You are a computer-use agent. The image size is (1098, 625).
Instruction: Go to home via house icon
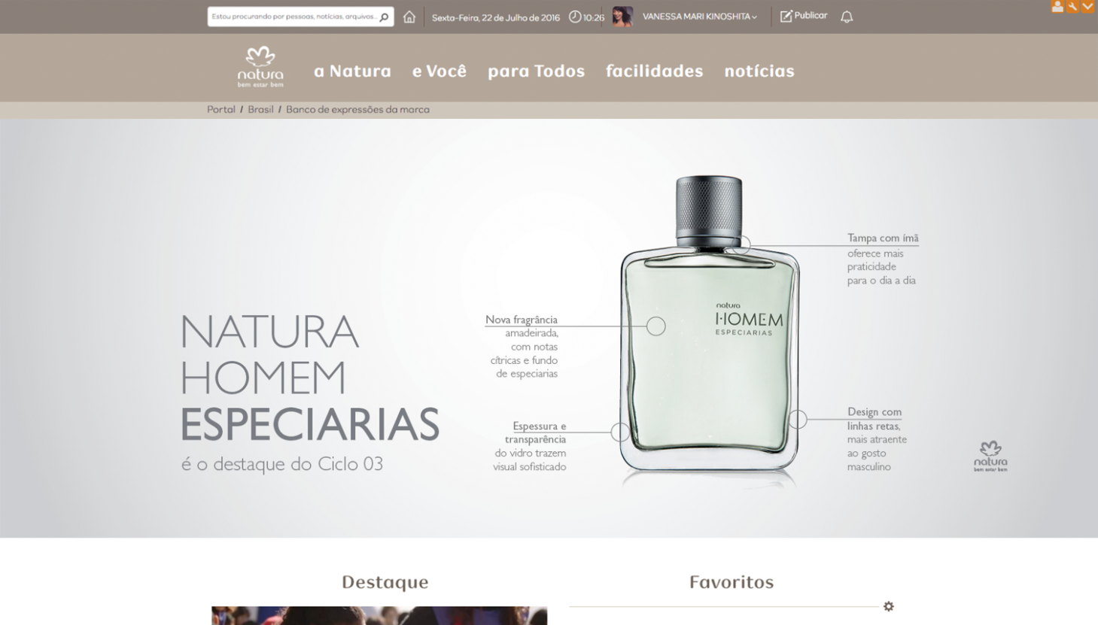click(409, 17)
